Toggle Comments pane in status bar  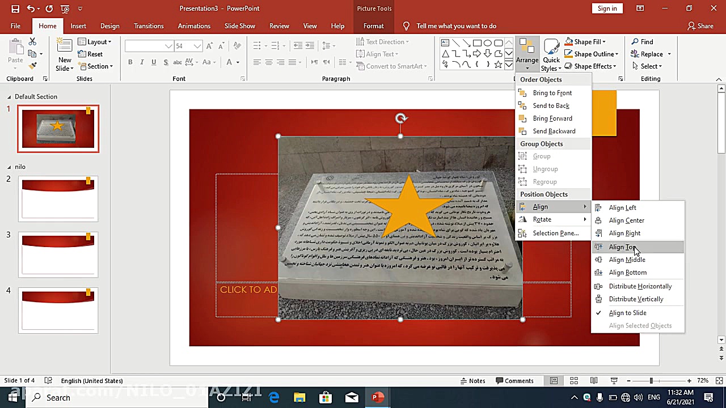tap(514, 381)
